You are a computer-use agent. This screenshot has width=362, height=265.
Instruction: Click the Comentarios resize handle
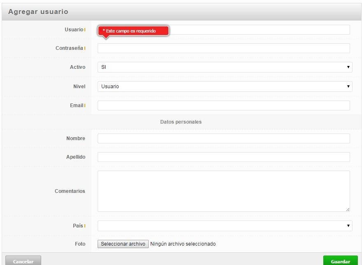point(347,209)
